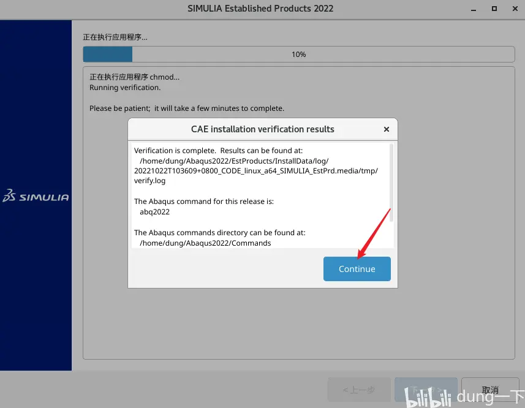
Task: Click the < 上一步 back button
Action: (x=359, y=390)
